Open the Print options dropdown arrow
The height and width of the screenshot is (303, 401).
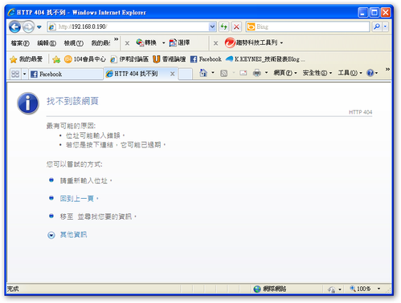pyautogui.click(x=266, y=73)
